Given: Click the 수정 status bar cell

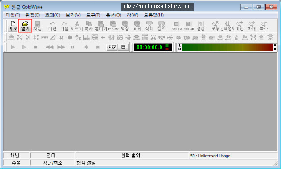Looking at the screenshot, I should click(x=16, y=163).
